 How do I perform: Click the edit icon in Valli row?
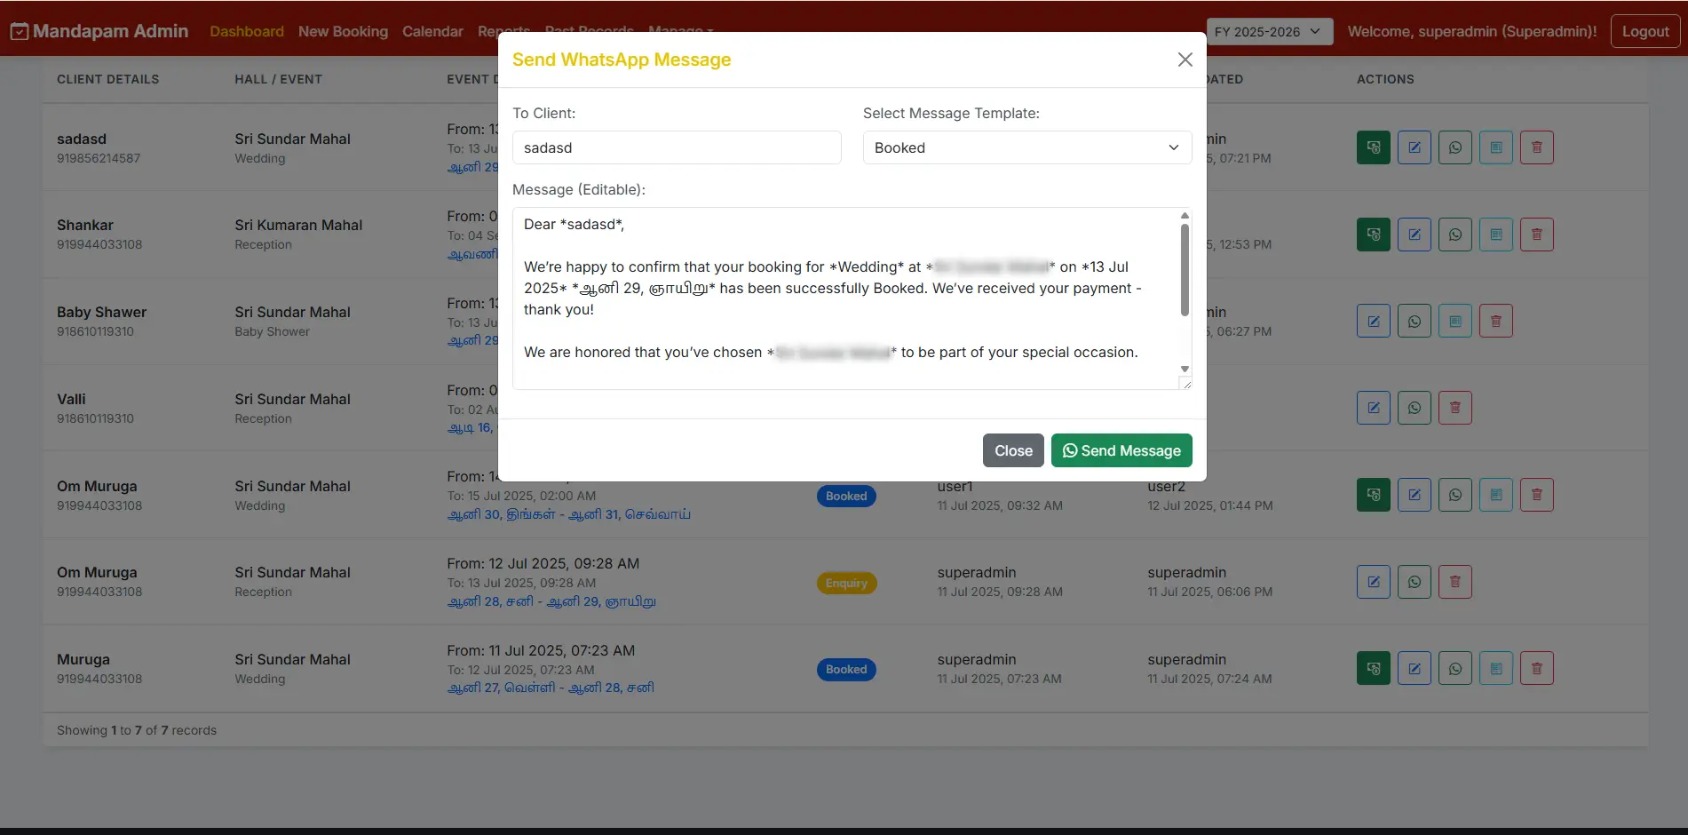(x=1373, y=408)
